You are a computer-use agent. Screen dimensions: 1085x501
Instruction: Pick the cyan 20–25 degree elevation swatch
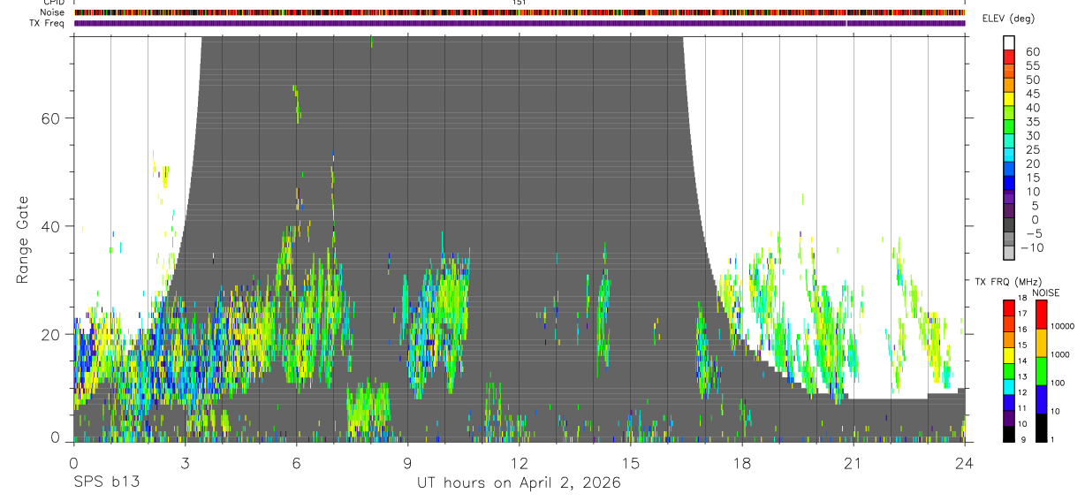point(1009,156)
